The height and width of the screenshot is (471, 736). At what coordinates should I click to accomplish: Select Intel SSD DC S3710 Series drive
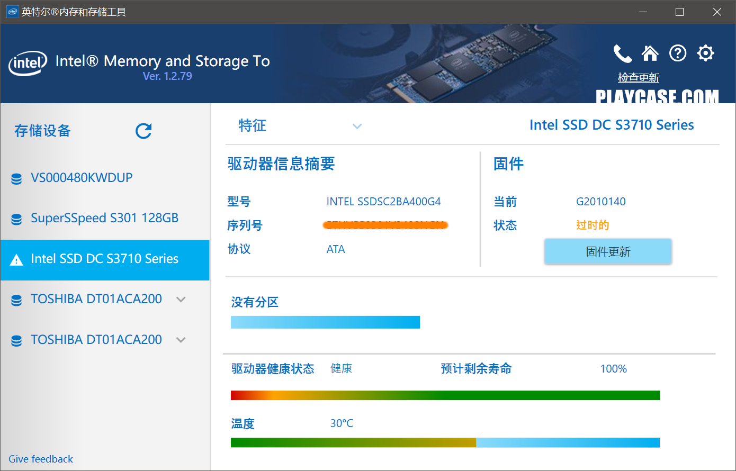[x=104, y=259]
